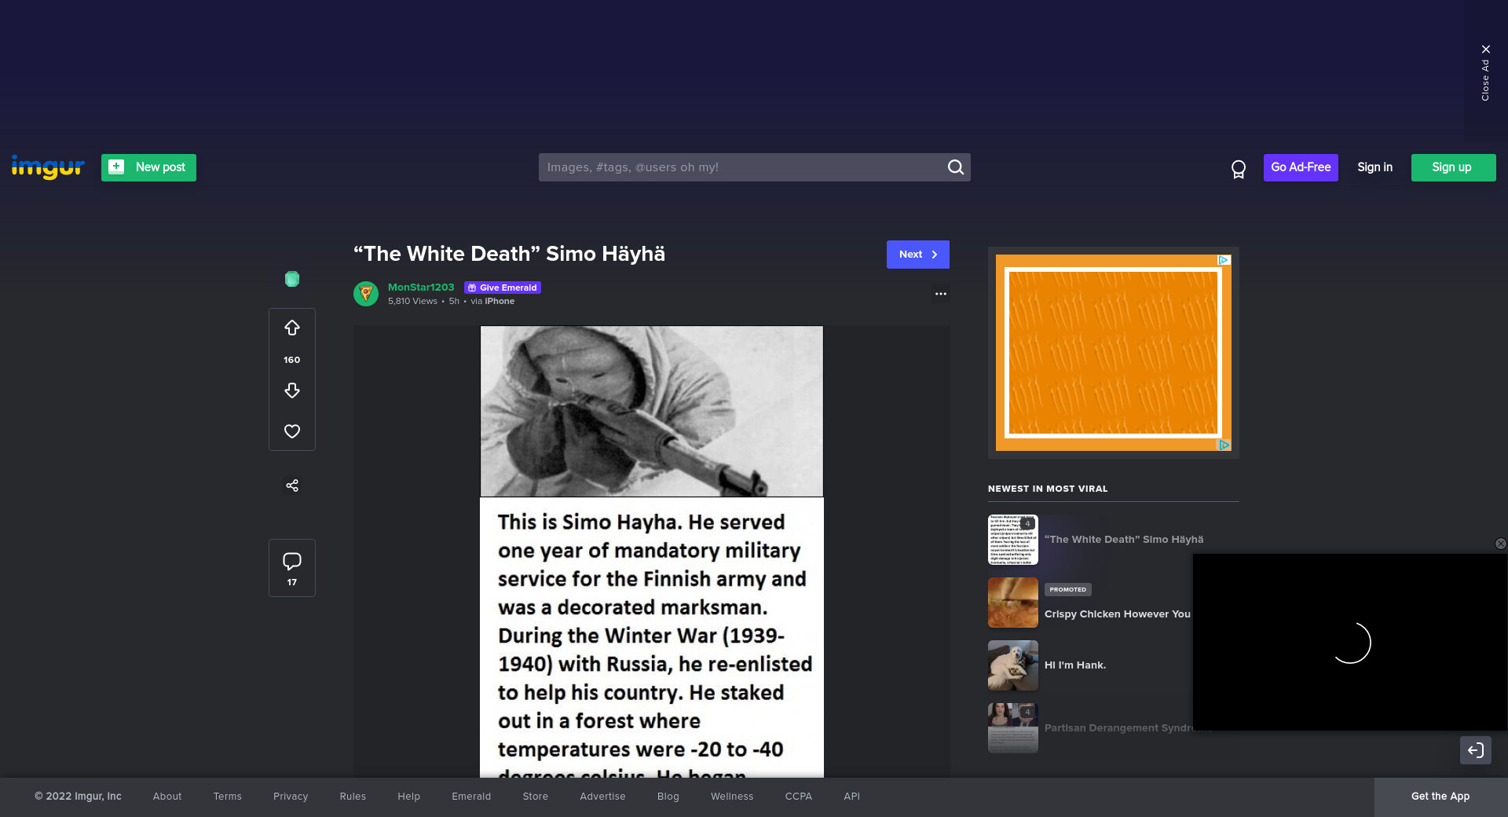The image size is (1508, 817).
Task: Open the Hi I'm Hank thumbnail
Action: tap(1012, 665)
